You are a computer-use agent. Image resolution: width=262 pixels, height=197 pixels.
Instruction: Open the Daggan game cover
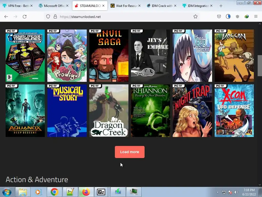pos(234,56)
